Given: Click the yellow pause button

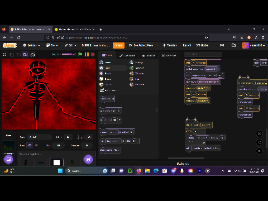Looking at the screenshot, I should click(87, 54).
